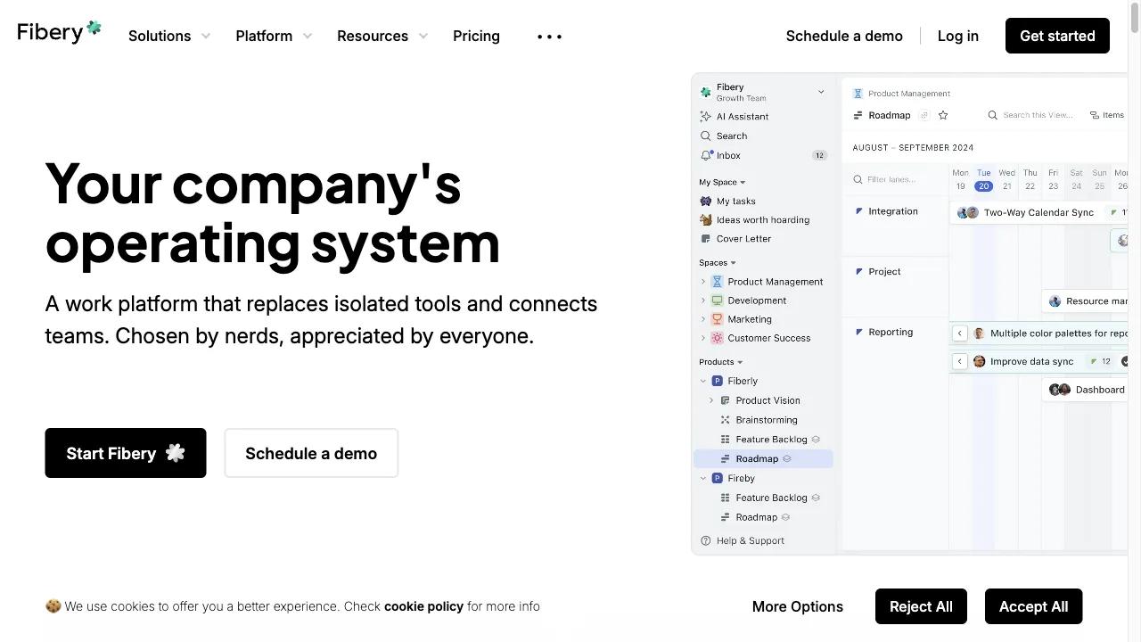
Task: Click the Items icon in view toolbar
Action: click(1095, 115)
